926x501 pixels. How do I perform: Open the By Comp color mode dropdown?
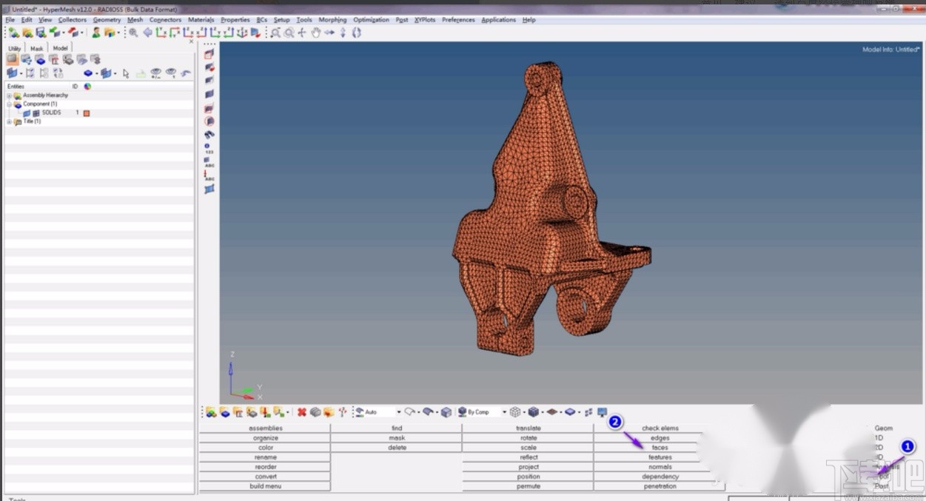click(x=505, y=412)
